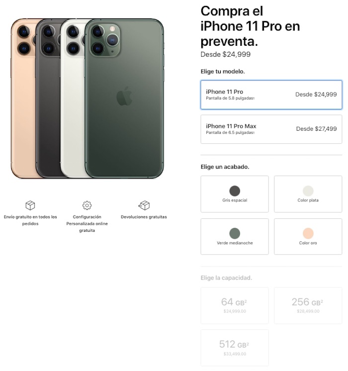Select the 512 GB capacity option

pyautogui.click(x=235, y=348)
